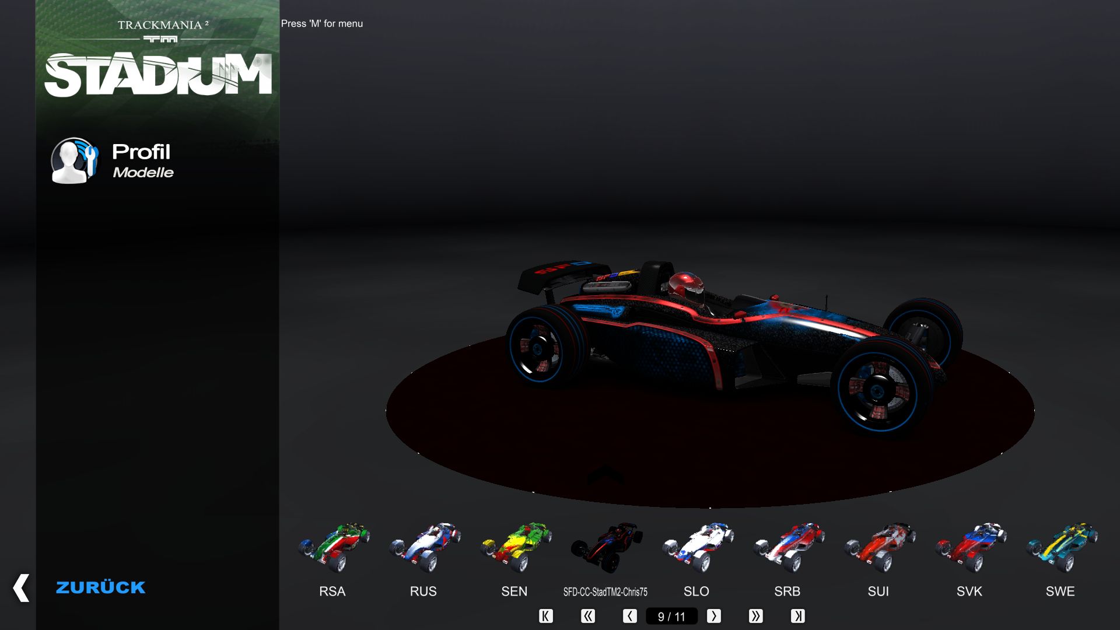Choose the SVK car model
The image size is (1120, 630).
tap(970, 548)
